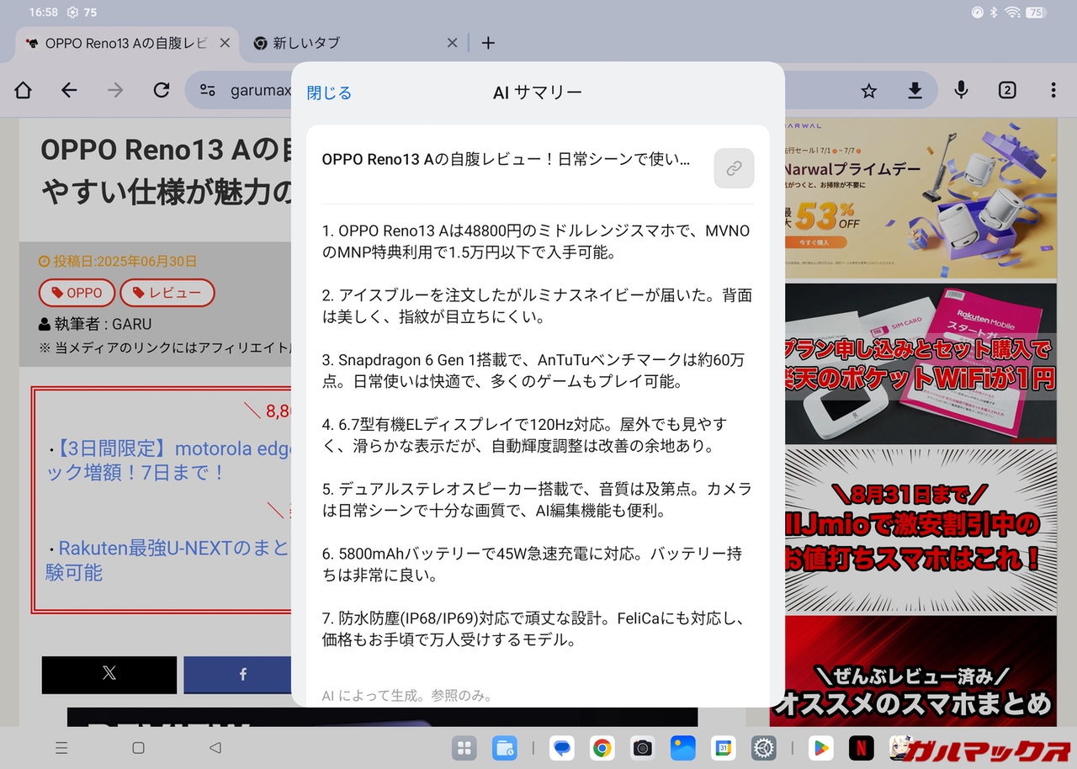Open site settings icon in address bar
This screenshot has width=1077, height=769.
coord(207,91)
